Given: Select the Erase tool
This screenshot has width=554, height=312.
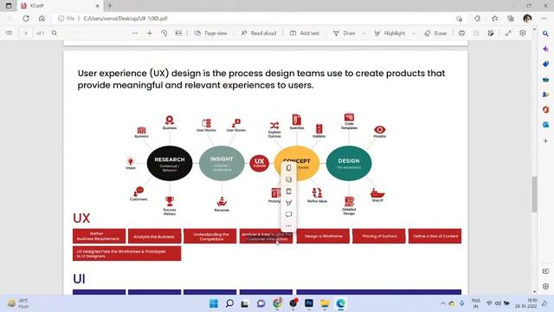Looking at the screenshot, I should pos(435,33).
